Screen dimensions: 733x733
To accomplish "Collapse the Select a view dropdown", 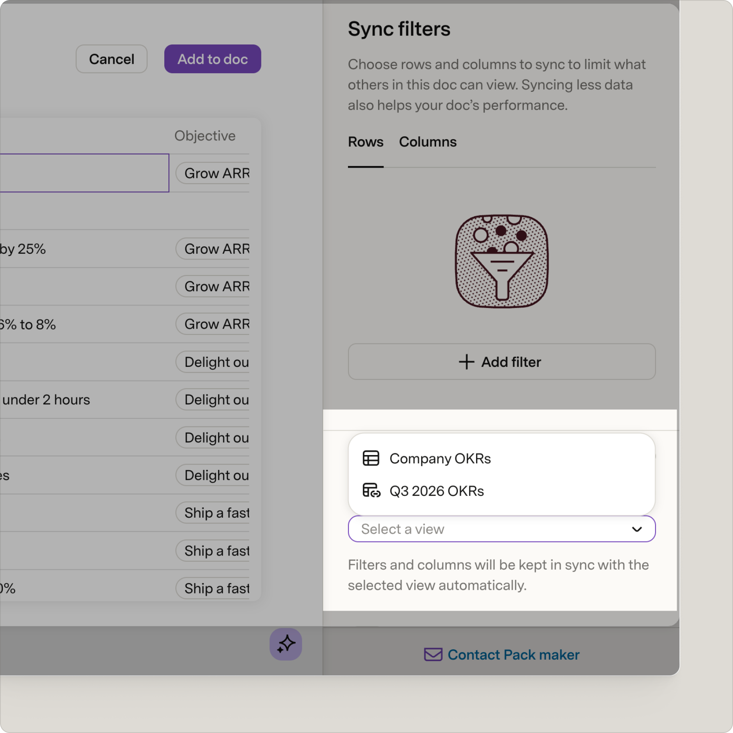I will (502, 529).
